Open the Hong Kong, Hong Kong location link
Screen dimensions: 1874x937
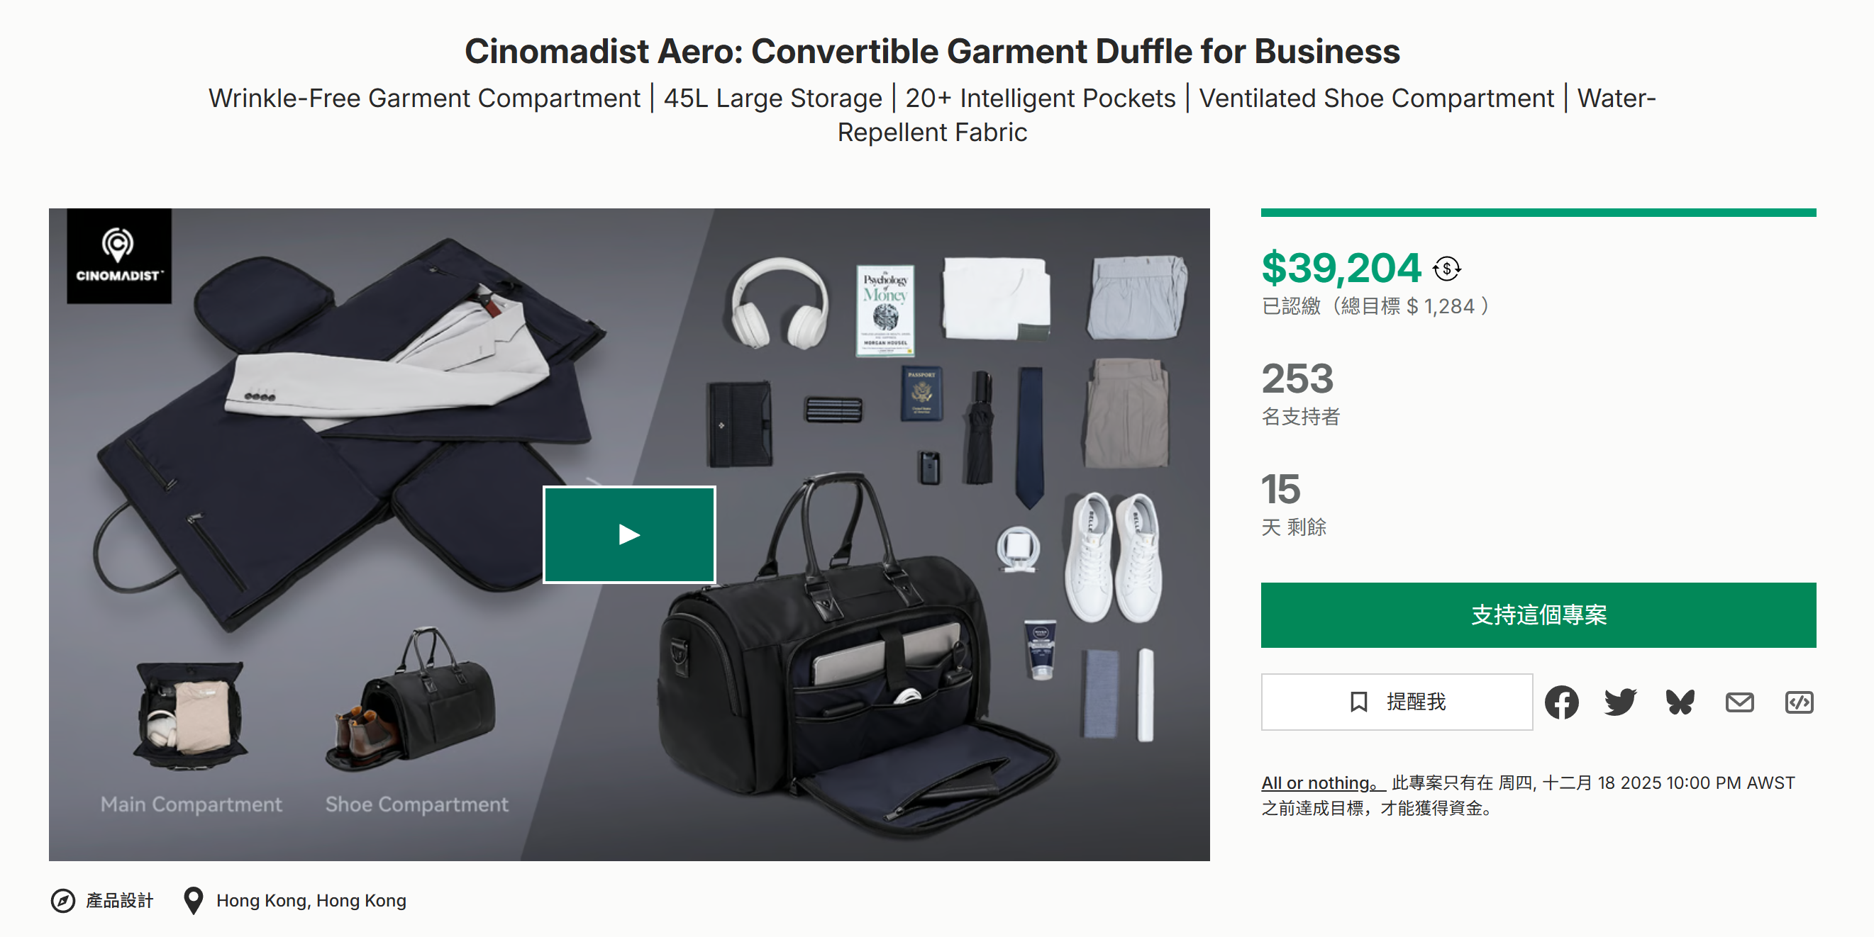pos(311,900)
